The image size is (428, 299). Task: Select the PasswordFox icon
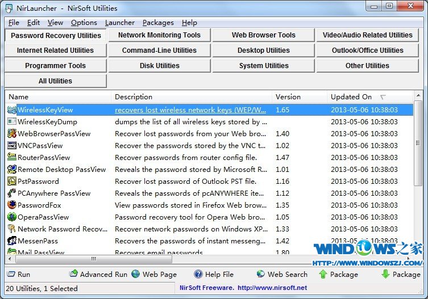coord(12,205)
